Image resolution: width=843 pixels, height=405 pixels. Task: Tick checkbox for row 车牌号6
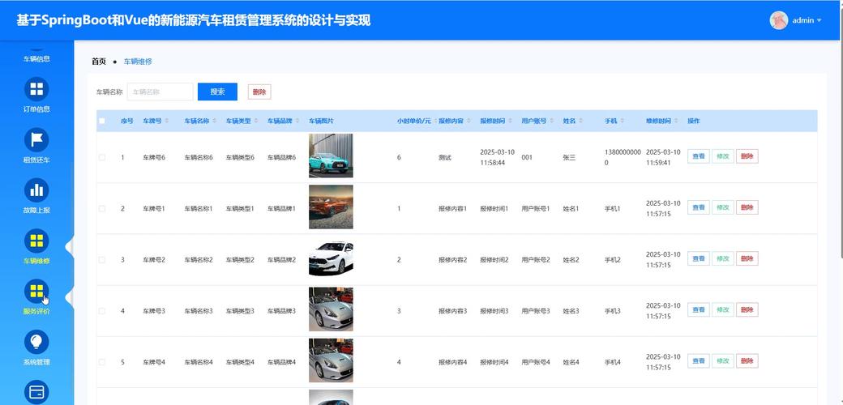(x=102, y=157)
